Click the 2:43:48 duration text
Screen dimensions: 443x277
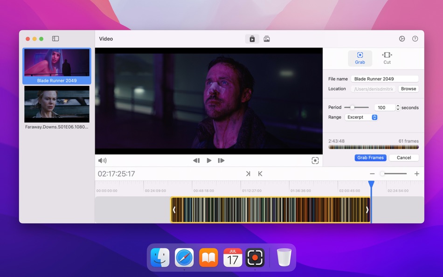coord(336,141)
